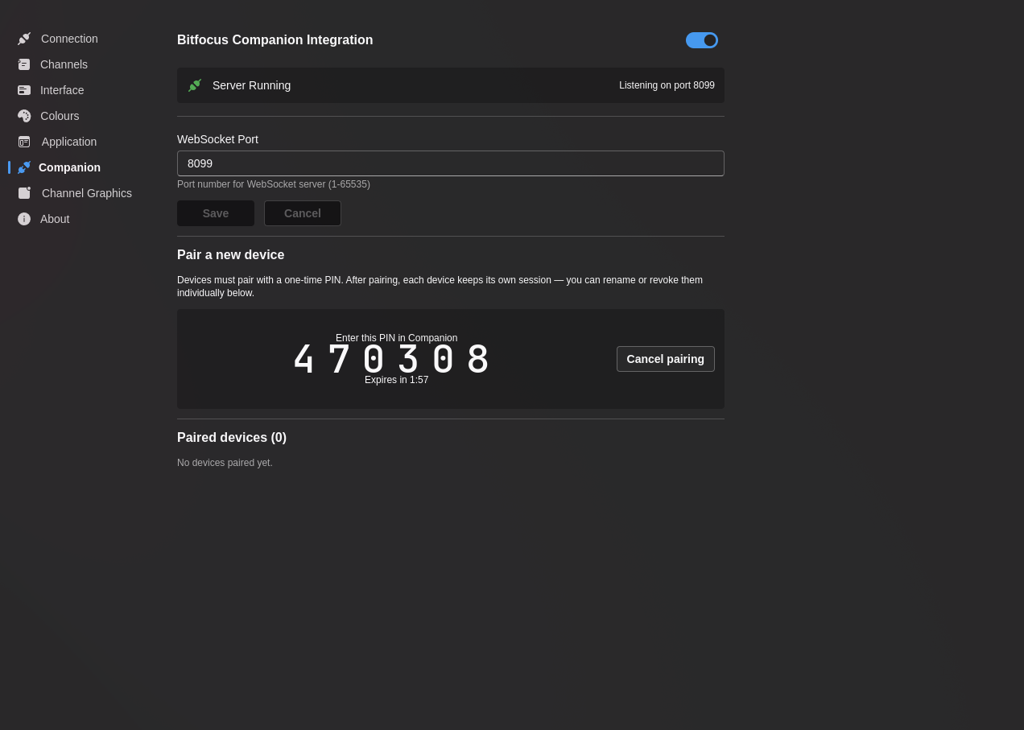Open the Connection settings section

[x=69, y=39]
